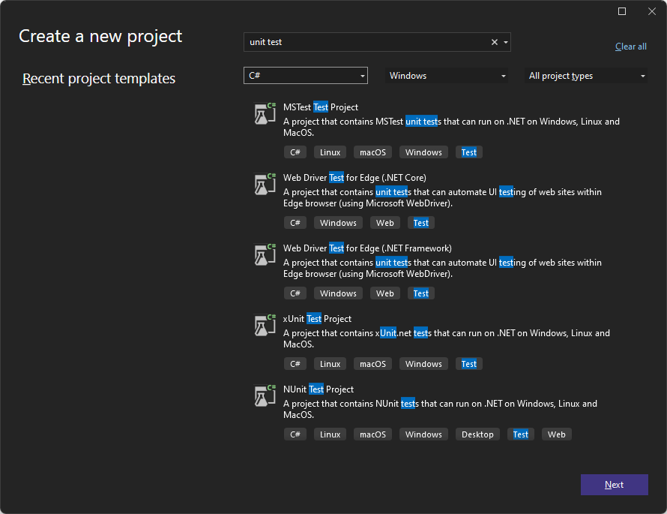667x514 pixels.
Task: Select the xUnit Test Project template
Action: (x=318, y=319)
